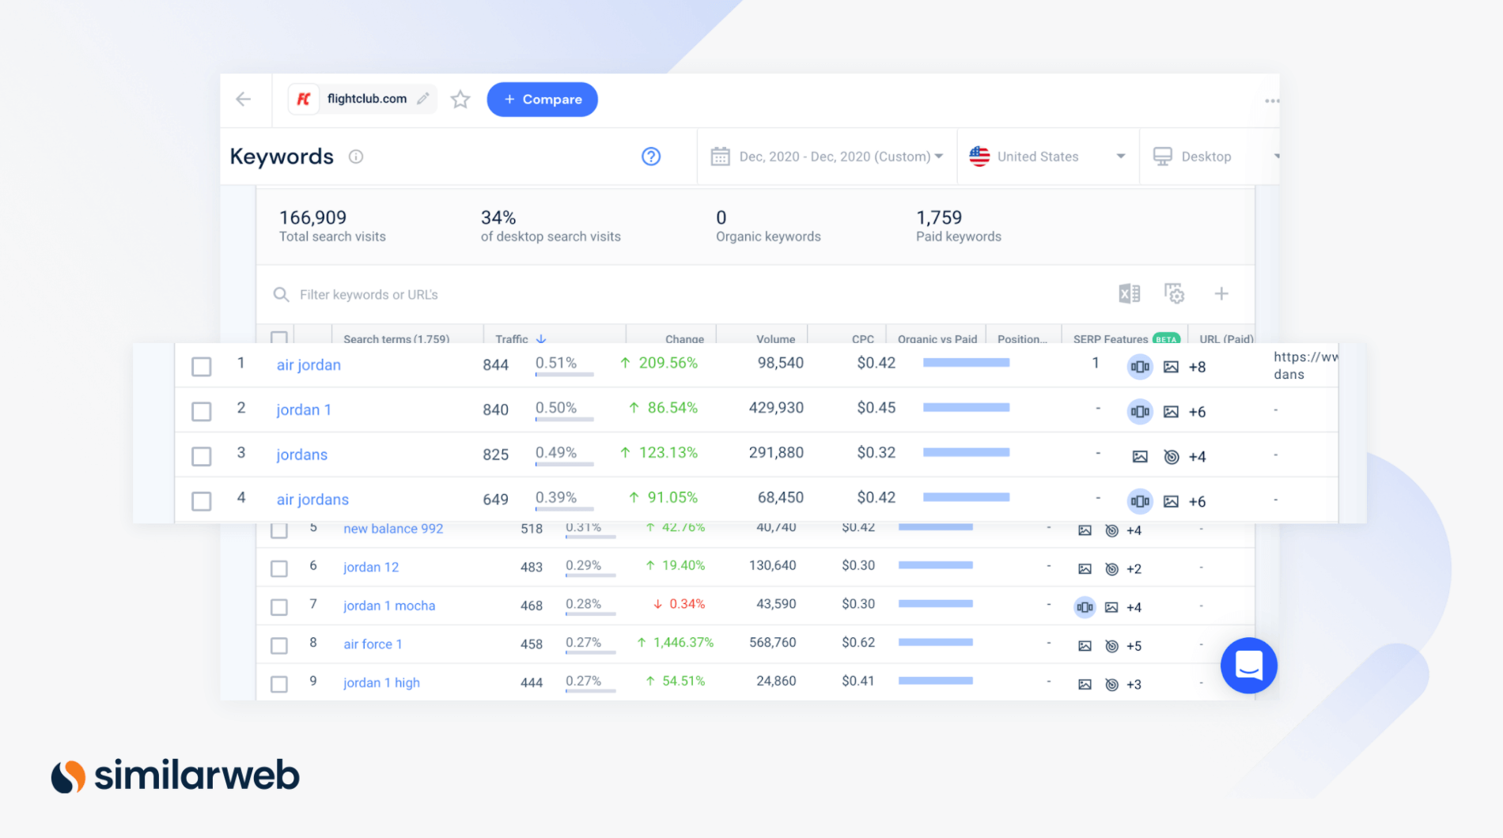Click the plus icon to add keywords

click(x=1221, y=293)
